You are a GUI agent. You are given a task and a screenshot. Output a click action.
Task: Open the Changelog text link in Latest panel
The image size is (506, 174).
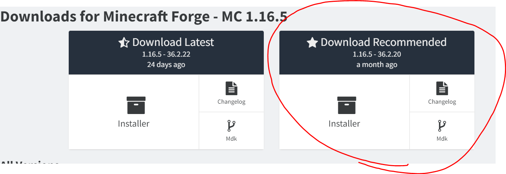pyautogui.click(x=231, y=102)
